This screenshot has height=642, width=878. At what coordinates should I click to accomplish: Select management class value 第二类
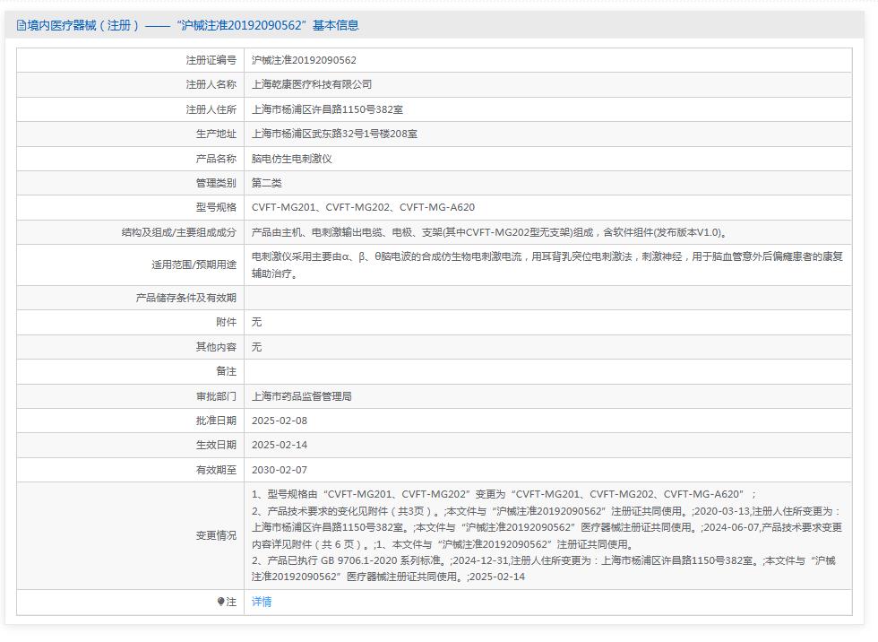click(267, 183)
